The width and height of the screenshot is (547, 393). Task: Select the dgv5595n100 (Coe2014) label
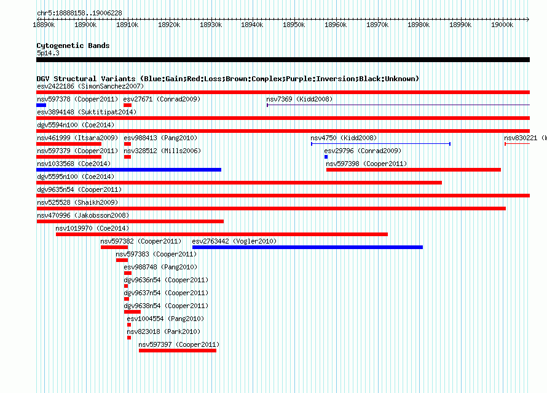click(x=76, y=177)
